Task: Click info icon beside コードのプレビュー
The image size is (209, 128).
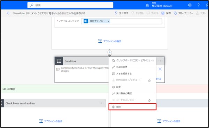Action: 149,100
